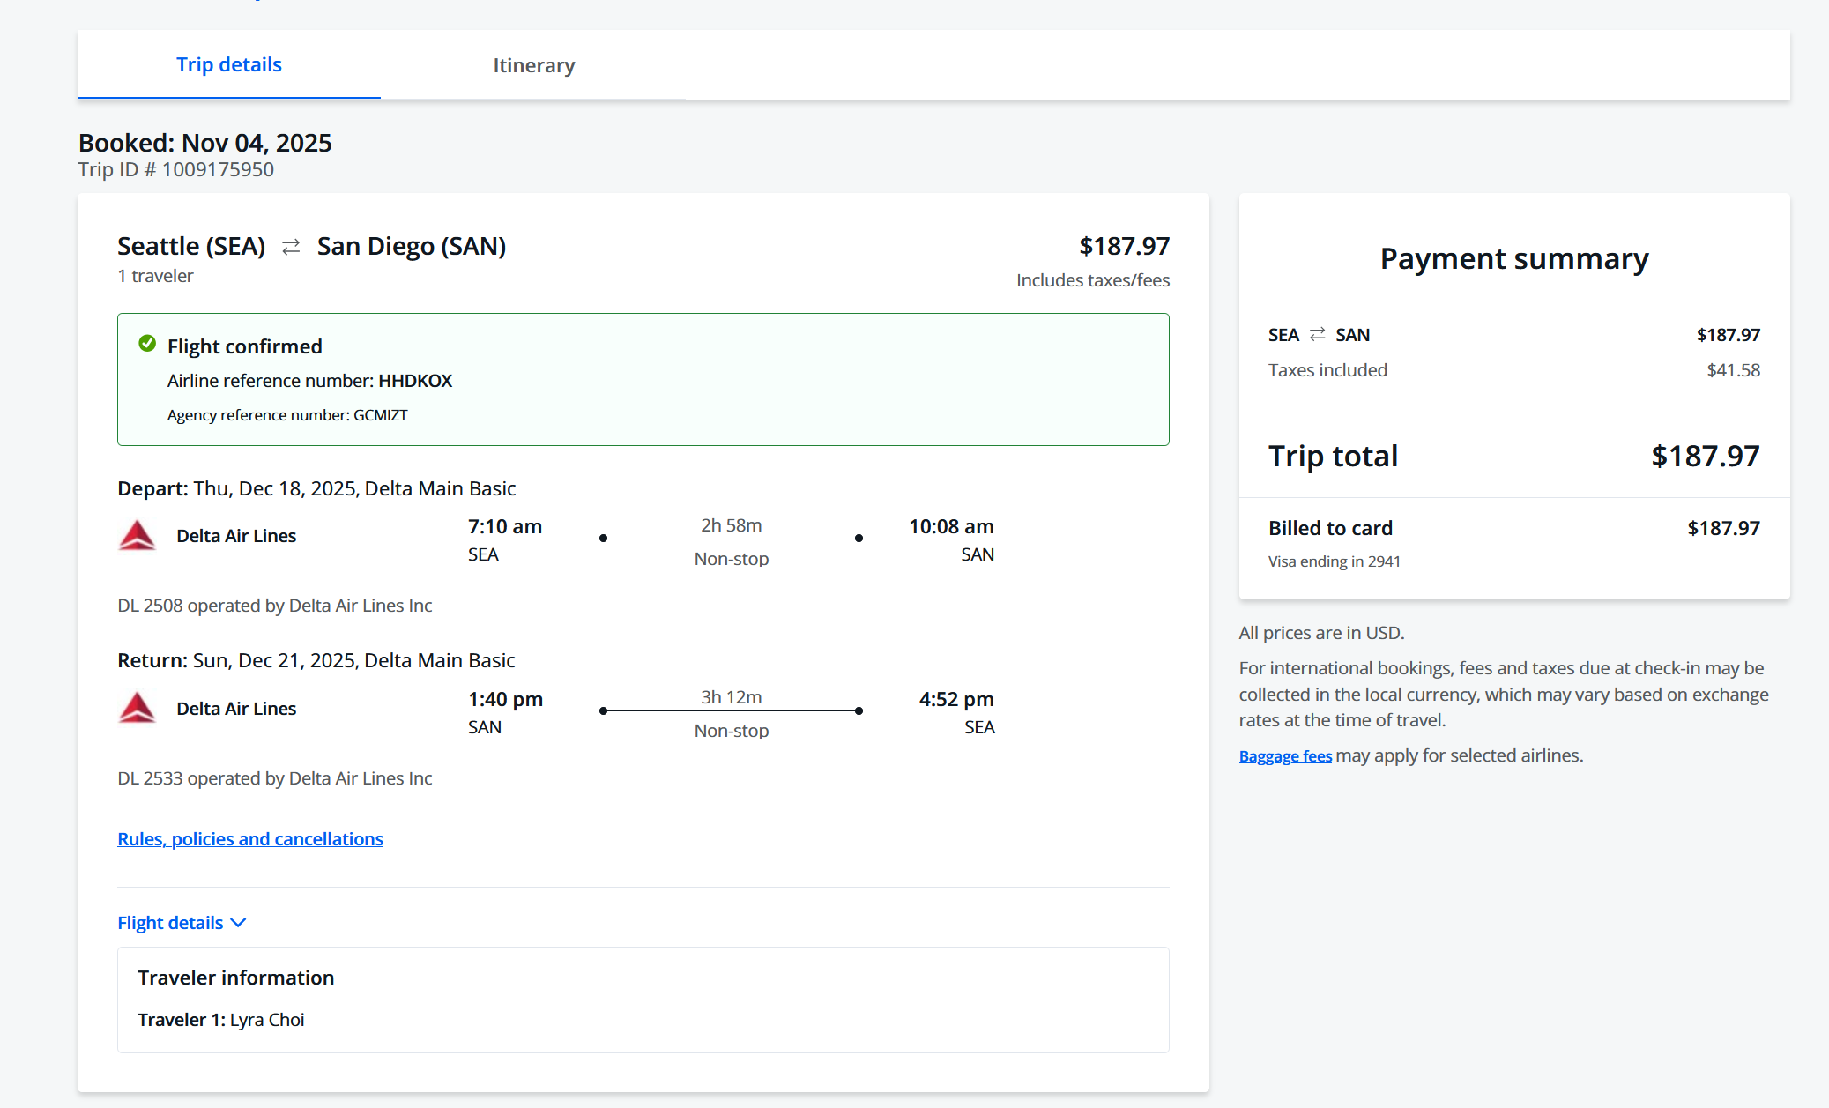The height and width of the screenshot is (1108, 1829).
Task: Click round-trip arrows icon in Payment summary
Action: point(1317,335)
